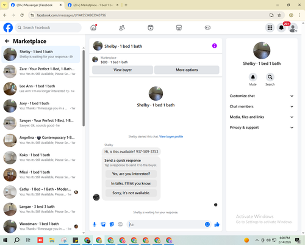Image resolution: width=305 pixels, height=245 pixels.
Task: Expand Chat members section
Action: click(262, 106)
